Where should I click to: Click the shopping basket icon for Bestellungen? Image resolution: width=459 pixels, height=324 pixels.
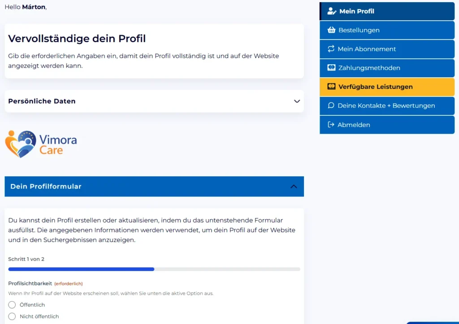point(331,30)
